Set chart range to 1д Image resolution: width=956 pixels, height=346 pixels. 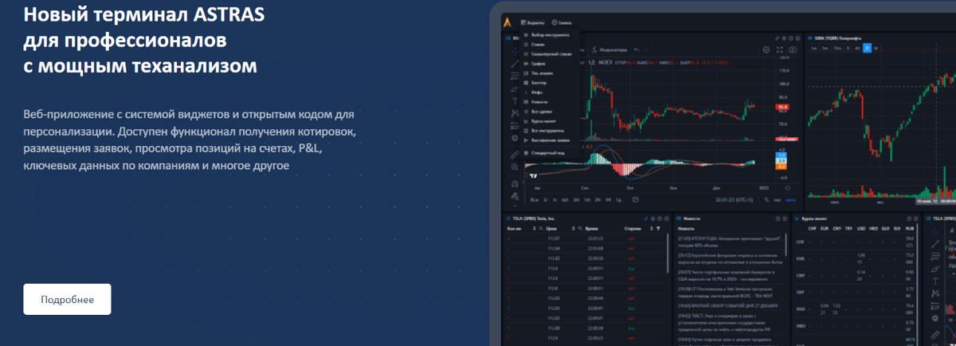(619, 199)
